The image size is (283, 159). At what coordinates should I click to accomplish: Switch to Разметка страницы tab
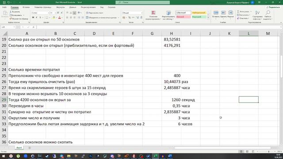pyautogui.click(x=43, y=8)
